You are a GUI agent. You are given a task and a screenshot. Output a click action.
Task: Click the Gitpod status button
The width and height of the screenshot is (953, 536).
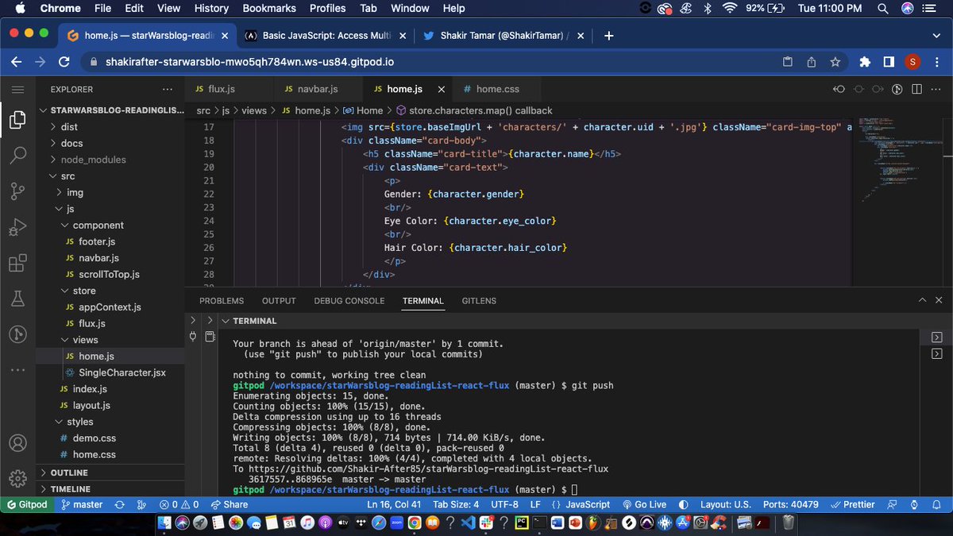28,504
